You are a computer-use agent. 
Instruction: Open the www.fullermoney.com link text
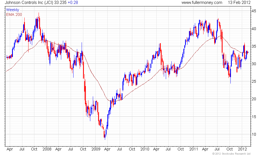pyautogui.click(x=202, y=3)
